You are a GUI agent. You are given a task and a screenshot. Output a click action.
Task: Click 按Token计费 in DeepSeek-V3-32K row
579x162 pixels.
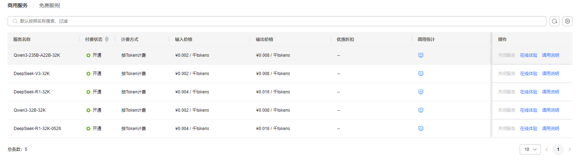coord(134,74)
